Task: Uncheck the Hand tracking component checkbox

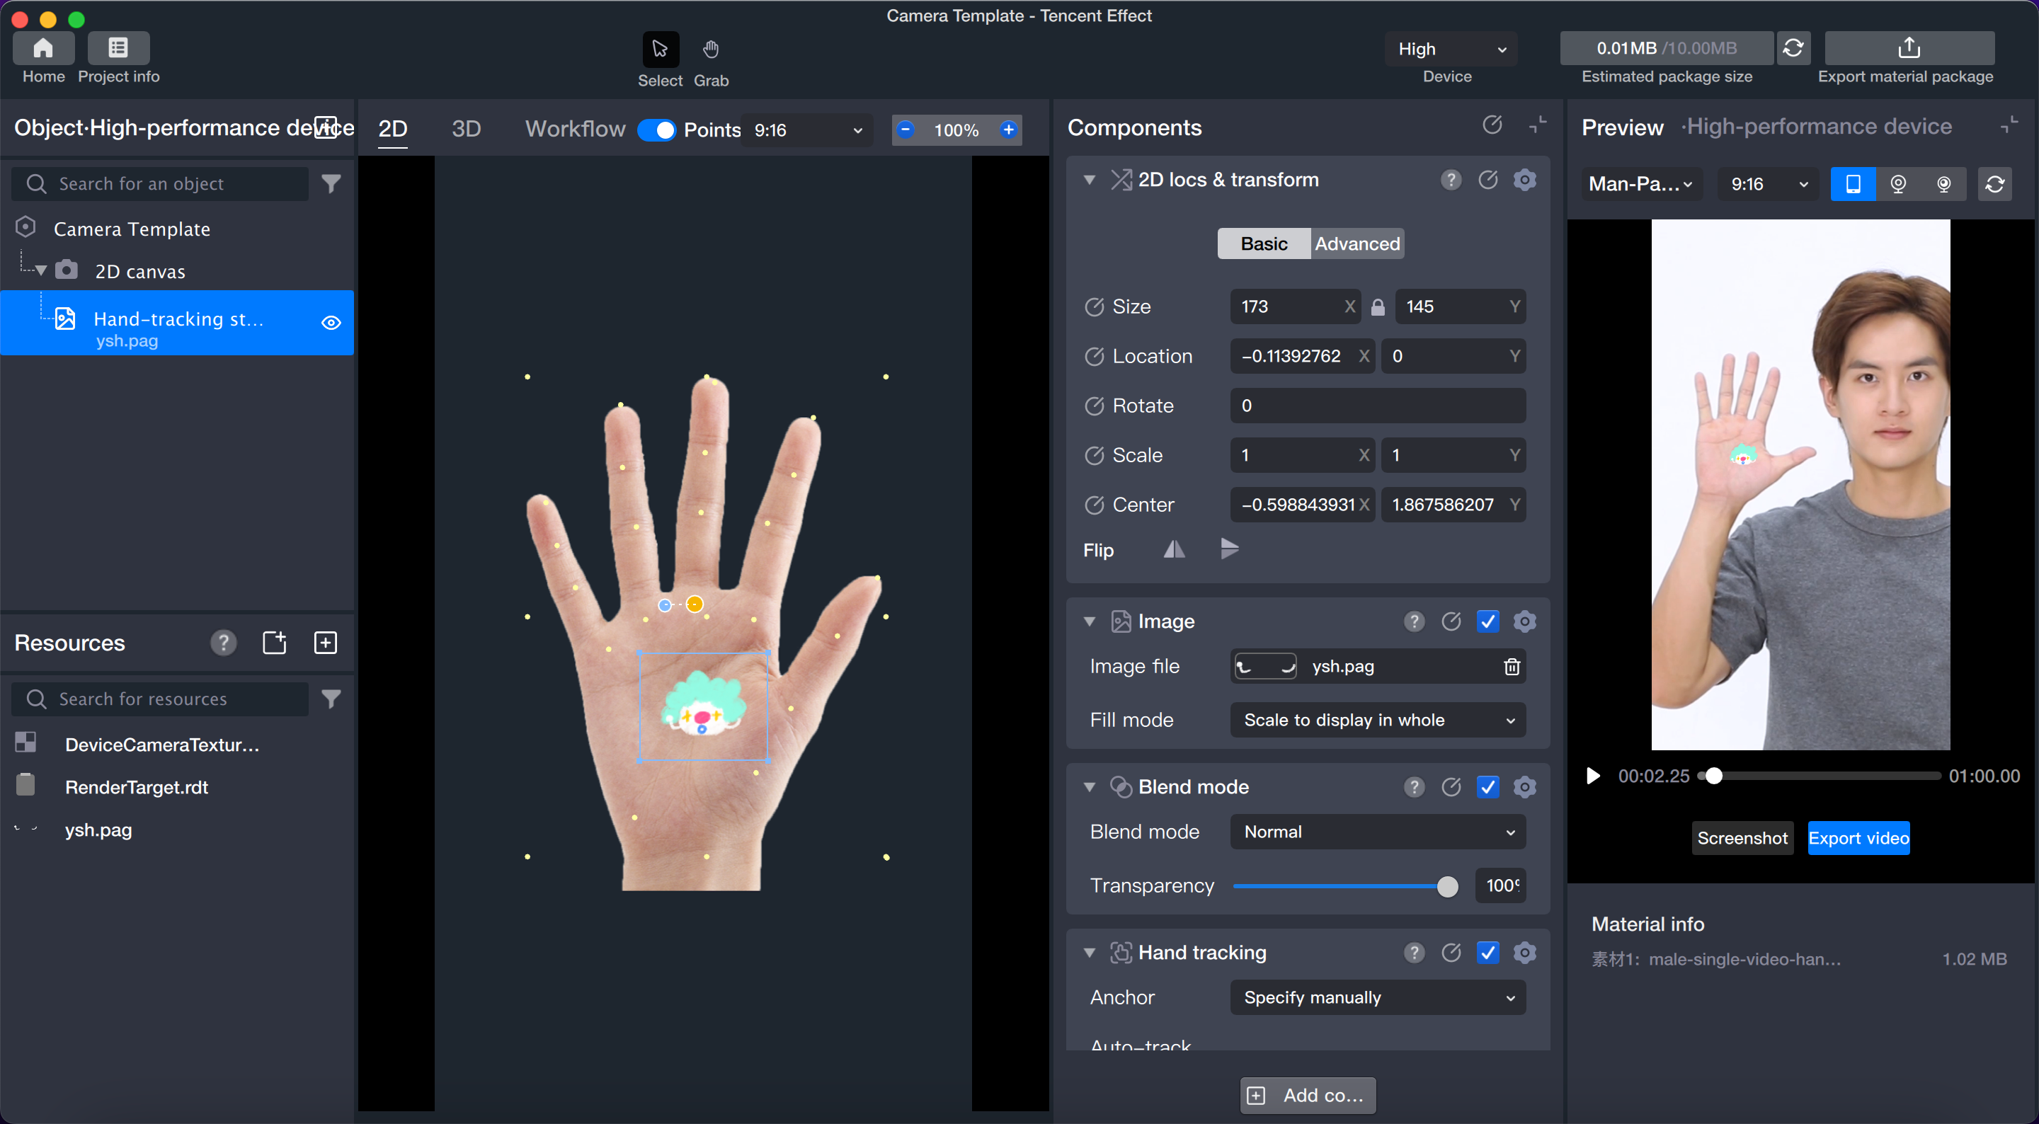Action: [x=1487, y=952]
